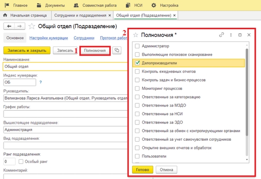Click the Ранг подразделения value field
The height and width of the screenshot is (179, 261).
(x=10, y=161)
